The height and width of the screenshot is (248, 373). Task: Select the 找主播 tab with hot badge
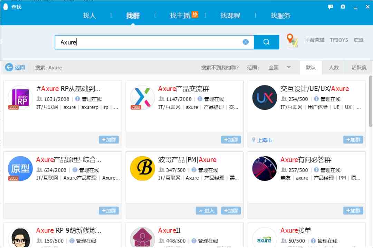point(184,16)
